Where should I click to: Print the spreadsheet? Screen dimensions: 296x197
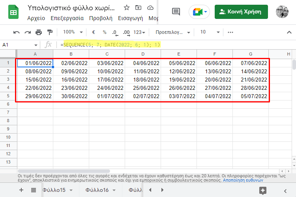click(39, 32)
